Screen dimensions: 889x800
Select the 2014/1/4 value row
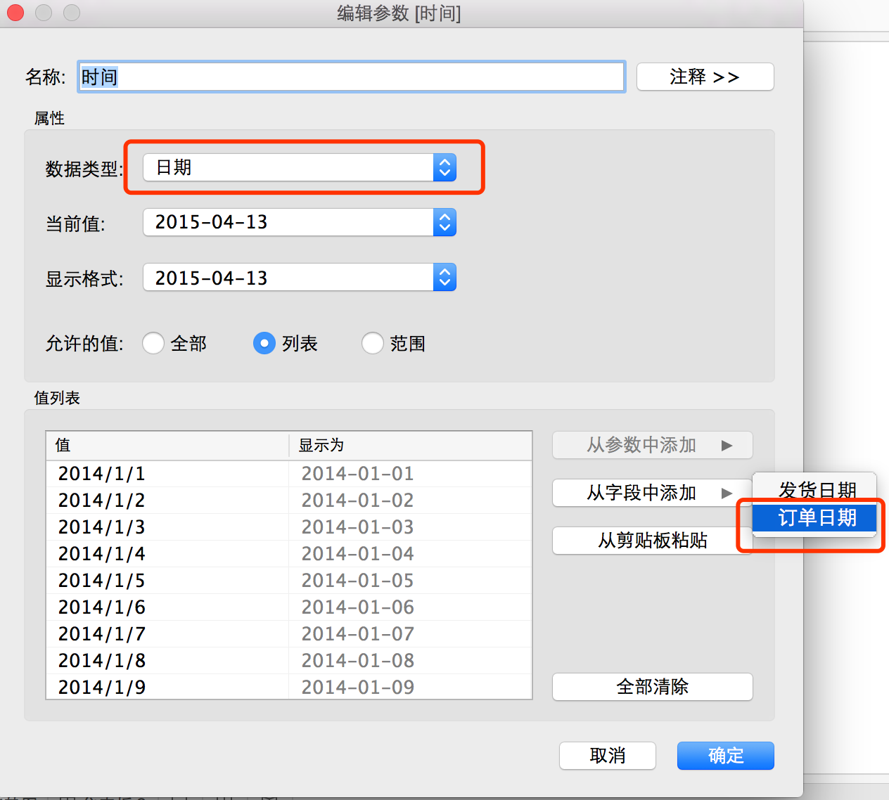(x=288, y=554)
